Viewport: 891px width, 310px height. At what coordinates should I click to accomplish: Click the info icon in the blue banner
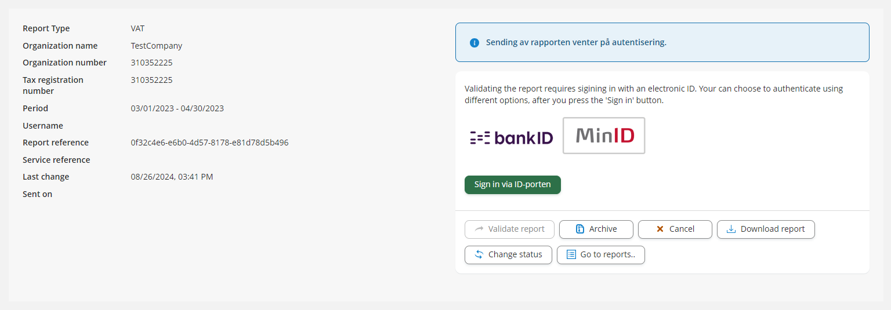click(475, 43)
